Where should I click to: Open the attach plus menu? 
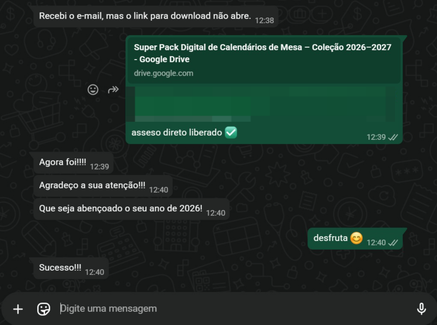(x=18, y=309)
